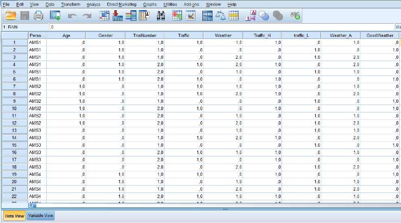Open the View menu
This screenshot has height=223, width=401.
(34, 4)
